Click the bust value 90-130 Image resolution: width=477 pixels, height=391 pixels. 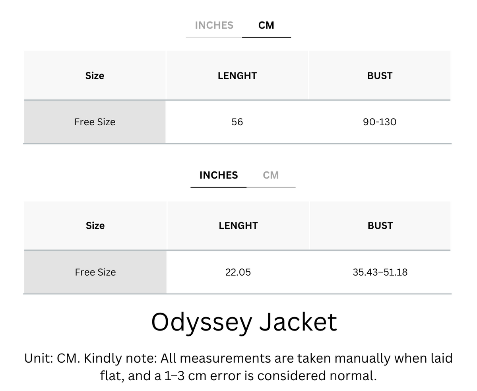tap(380, 122)
